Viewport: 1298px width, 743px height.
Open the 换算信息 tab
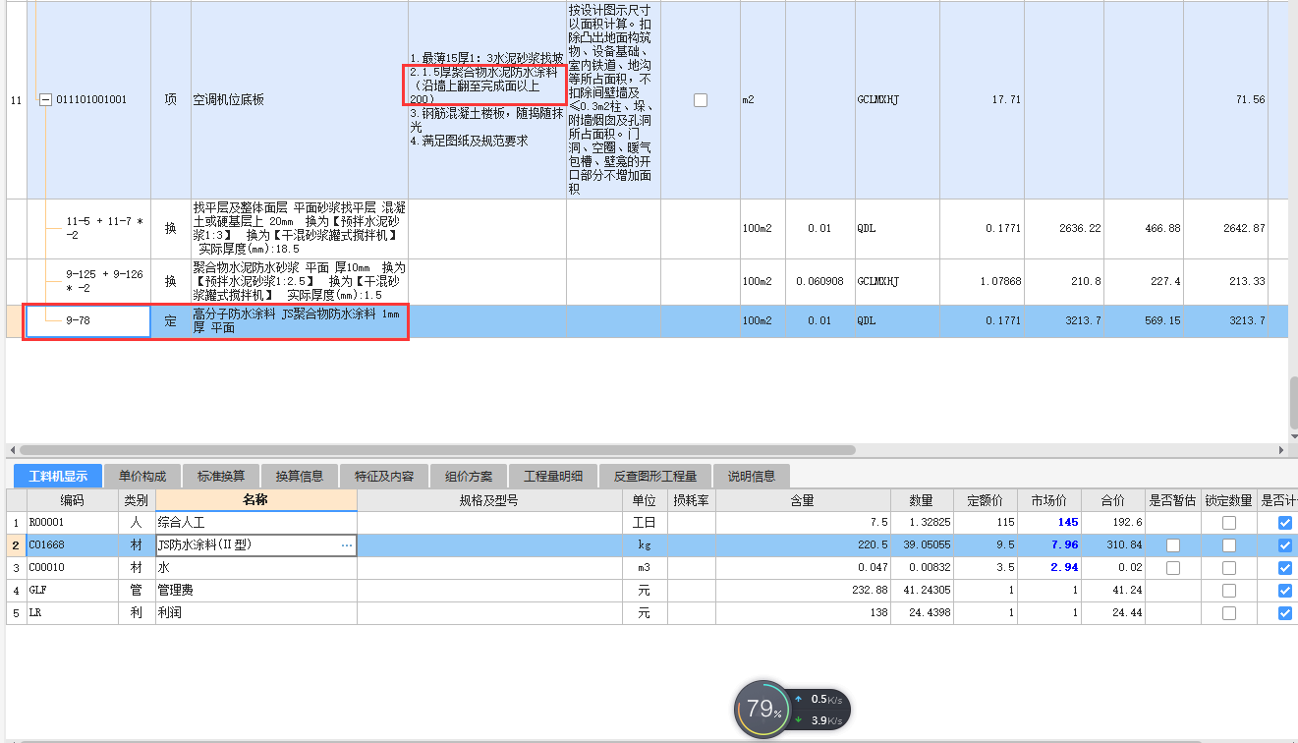tap(299, 477)
